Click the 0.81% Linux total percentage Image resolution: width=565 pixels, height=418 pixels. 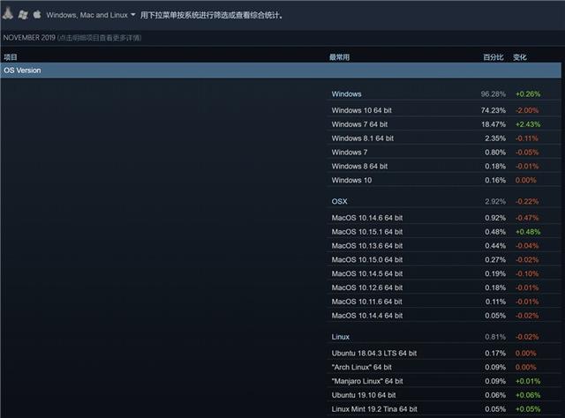(x=495, y=337)
